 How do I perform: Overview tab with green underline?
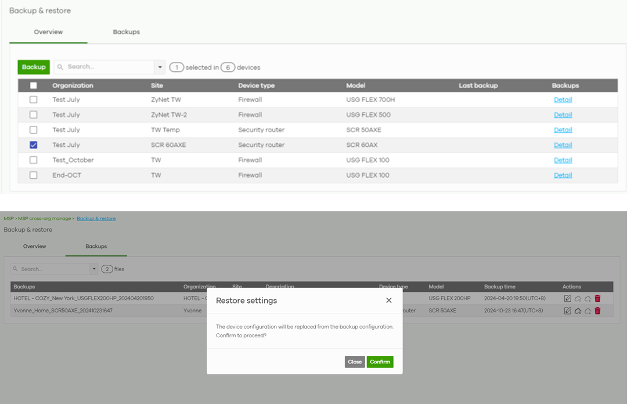(48, 32)
